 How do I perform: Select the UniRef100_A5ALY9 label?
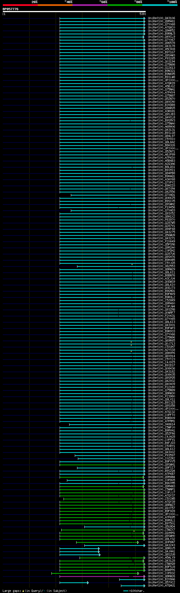pyautogui.click(x=161, y=558)
